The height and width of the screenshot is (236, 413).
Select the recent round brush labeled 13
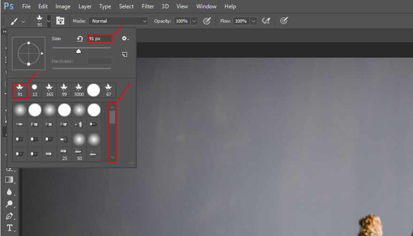(x=35, y=90)
